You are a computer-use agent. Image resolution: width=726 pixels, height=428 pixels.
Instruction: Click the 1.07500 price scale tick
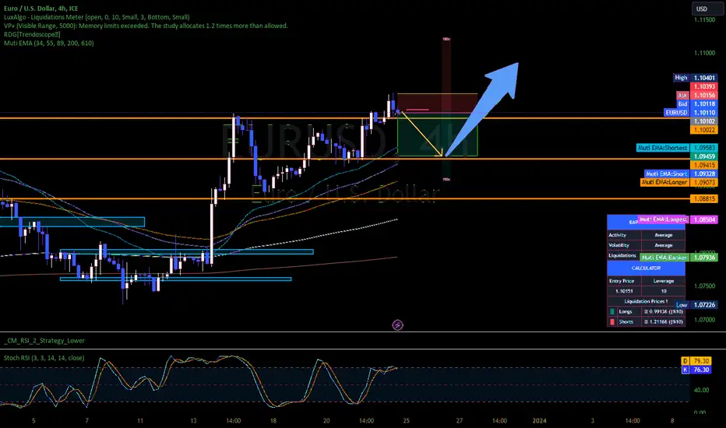click(704, 286)
